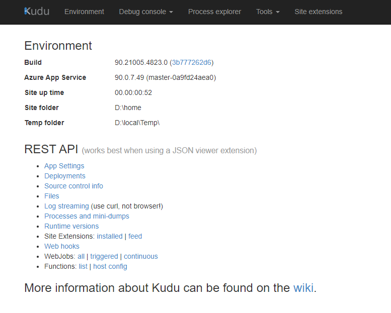Open triggered WebJobs link

click(104, 256)
